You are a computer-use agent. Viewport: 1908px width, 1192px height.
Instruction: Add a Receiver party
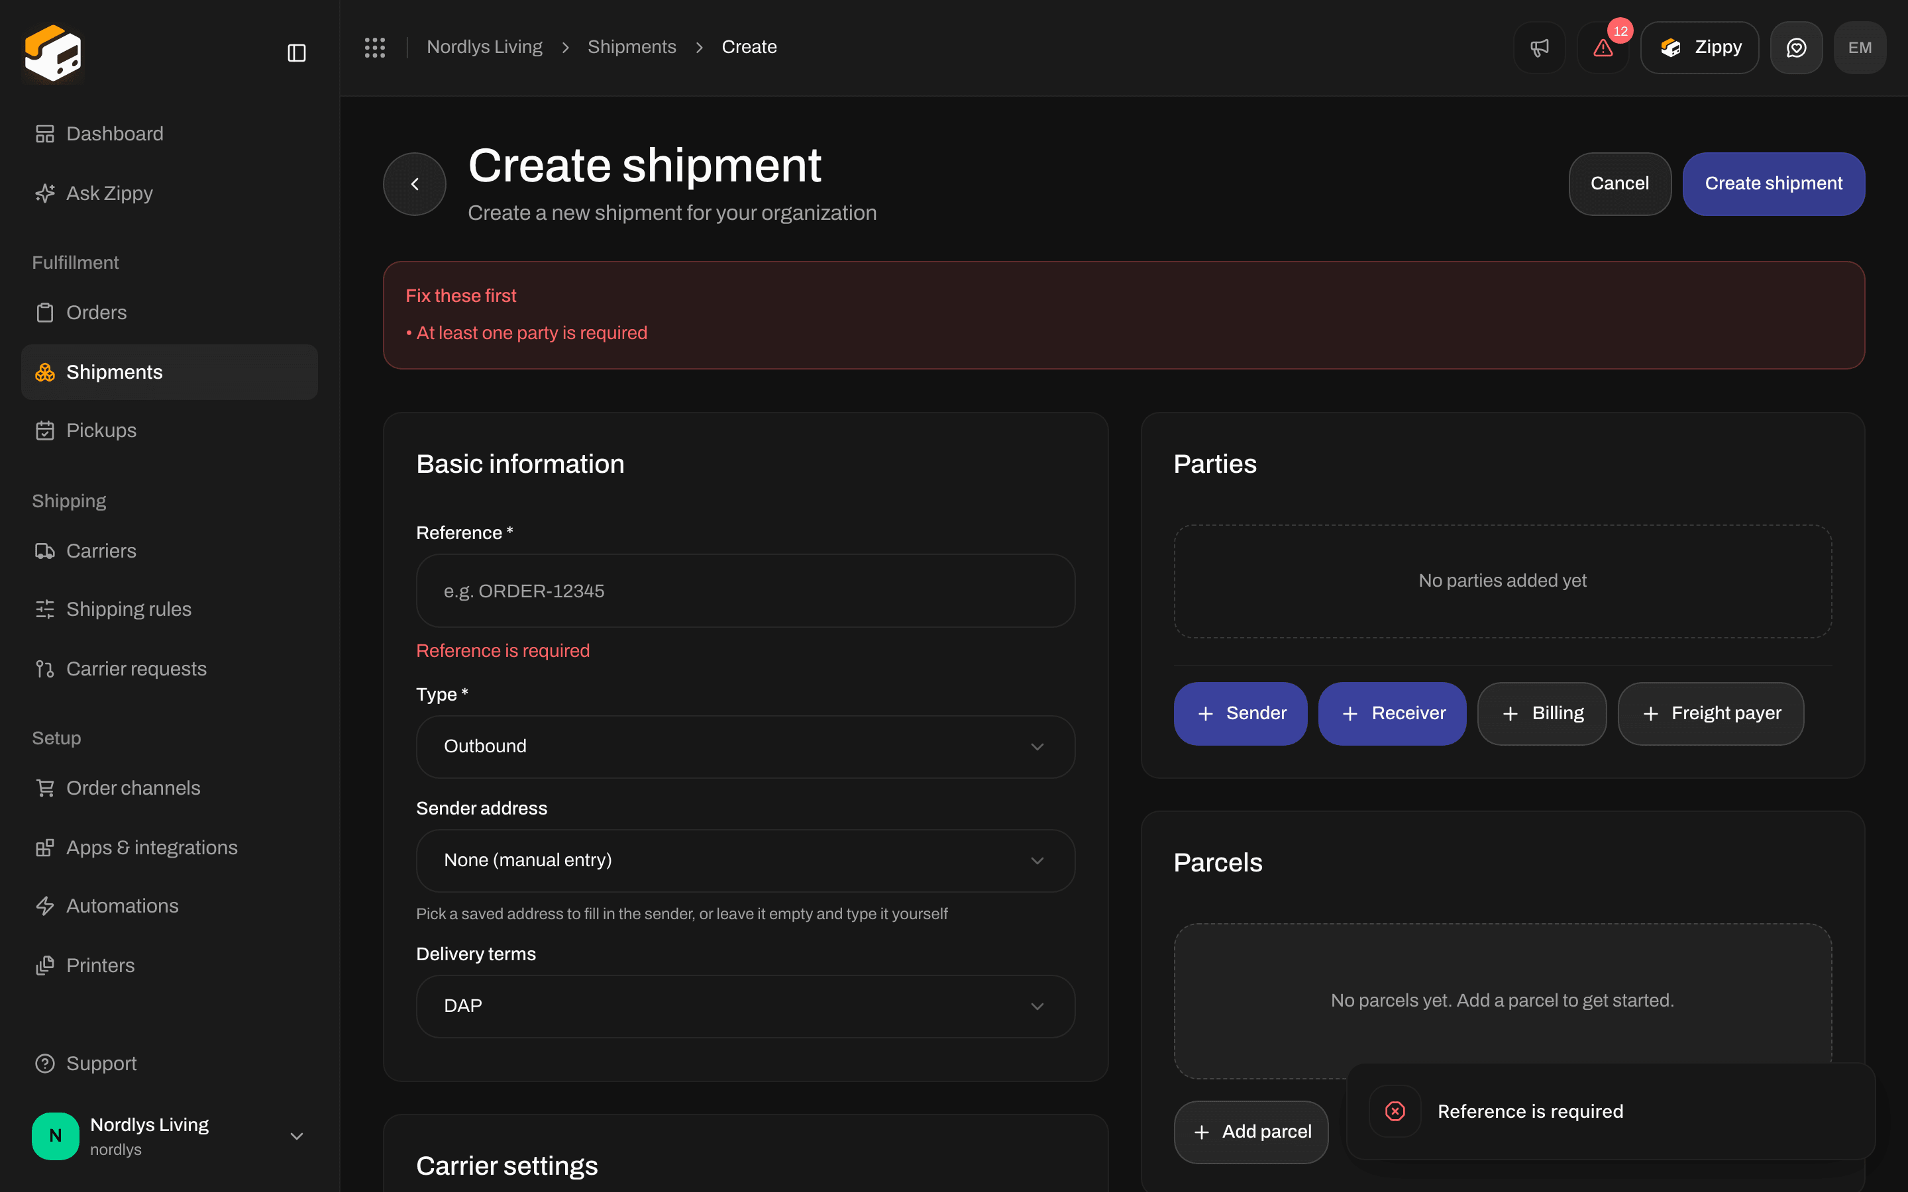[x=1391, y=713]
